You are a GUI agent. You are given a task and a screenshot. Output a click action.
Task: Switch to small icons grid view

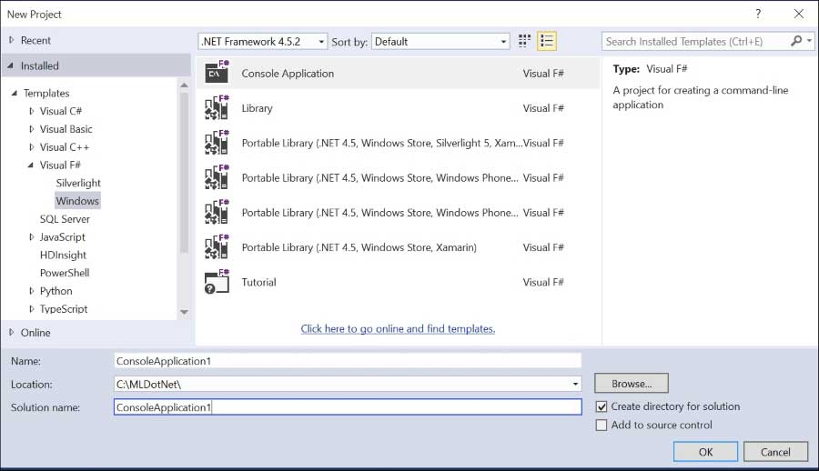click(524, 41)
